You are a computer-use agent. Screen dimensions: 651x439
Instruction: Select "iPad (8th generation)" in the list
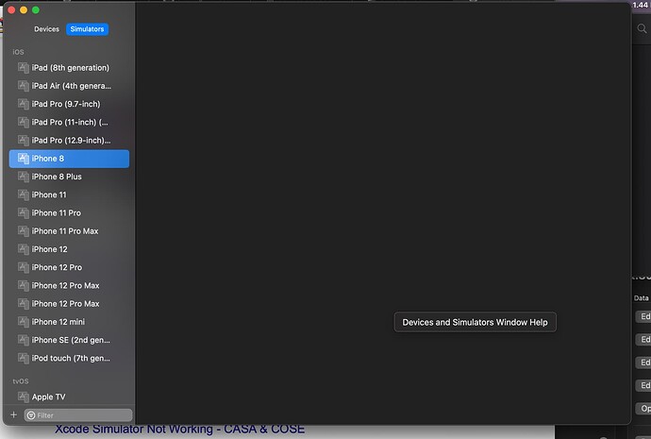point(69,68)
